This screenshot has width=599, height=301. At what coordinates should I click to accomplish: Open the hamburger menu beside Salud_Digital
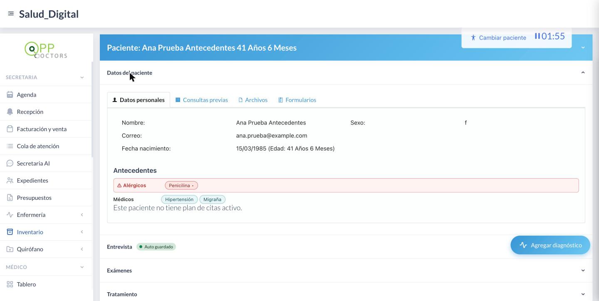[x=11, y=14]
